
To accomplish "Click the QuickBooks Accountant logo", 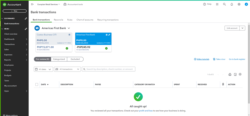I will pyautogui.click(x=12, y=5).
